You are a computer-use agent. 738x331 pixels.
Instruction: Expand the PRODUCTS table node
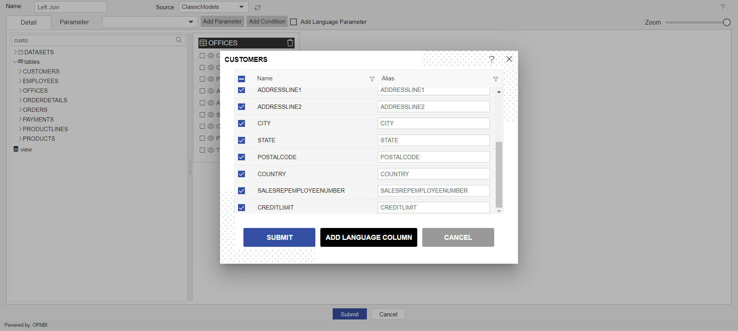click(20, 138)
